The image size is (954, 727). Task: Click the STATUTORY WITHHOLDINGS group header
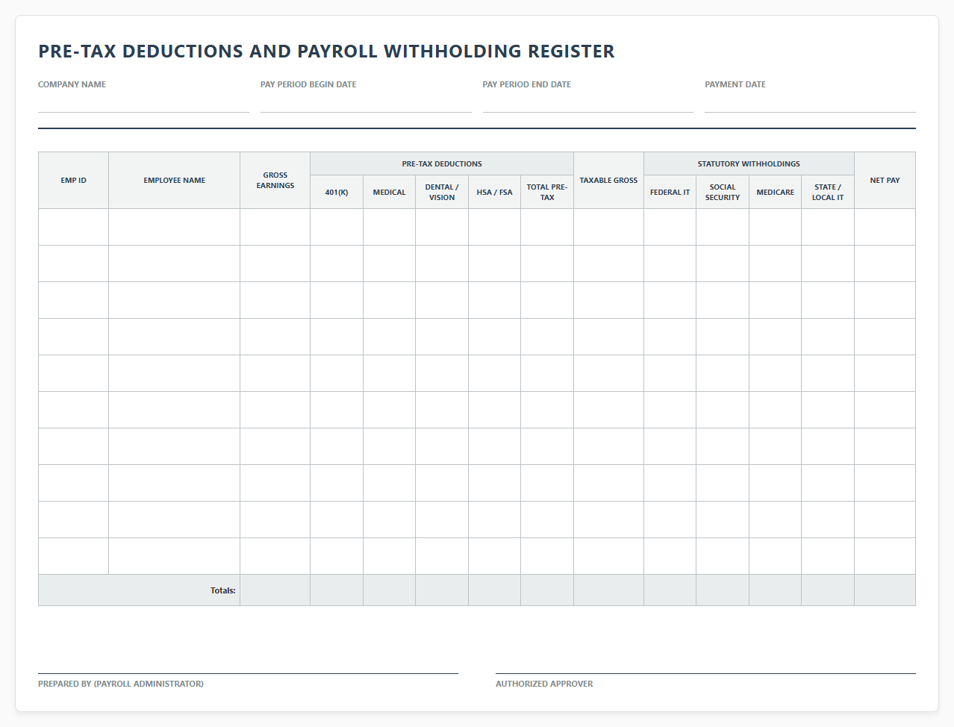(x=749, y=163)
